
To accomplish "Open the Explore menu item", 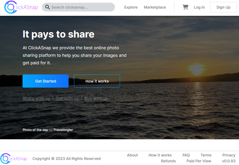I will [131, 7].
